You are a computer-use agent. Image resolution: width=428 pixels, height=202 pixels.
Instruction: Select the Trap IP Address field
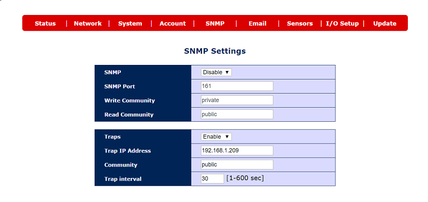click(237, 150)
